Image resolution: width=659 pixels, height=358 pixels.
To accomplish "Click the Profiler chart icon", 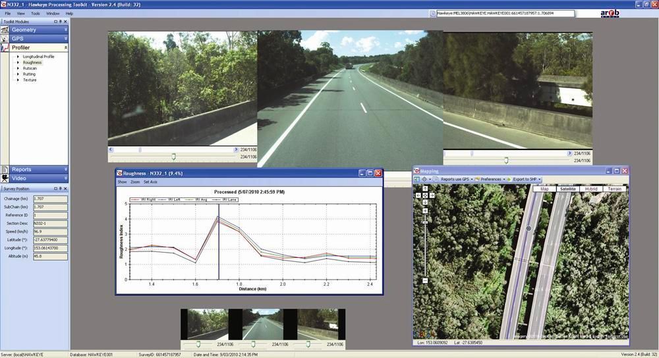I will pyautogui.click(x=5, y=48).
